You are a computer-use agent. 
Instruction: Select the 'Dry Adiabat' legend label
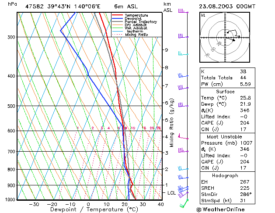(x=136, y=25)
